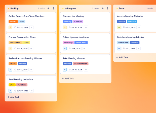Open description icon on Archive Meeting Materials card
Viewport: 156px width, 113px height.
[x=139, y=27]
